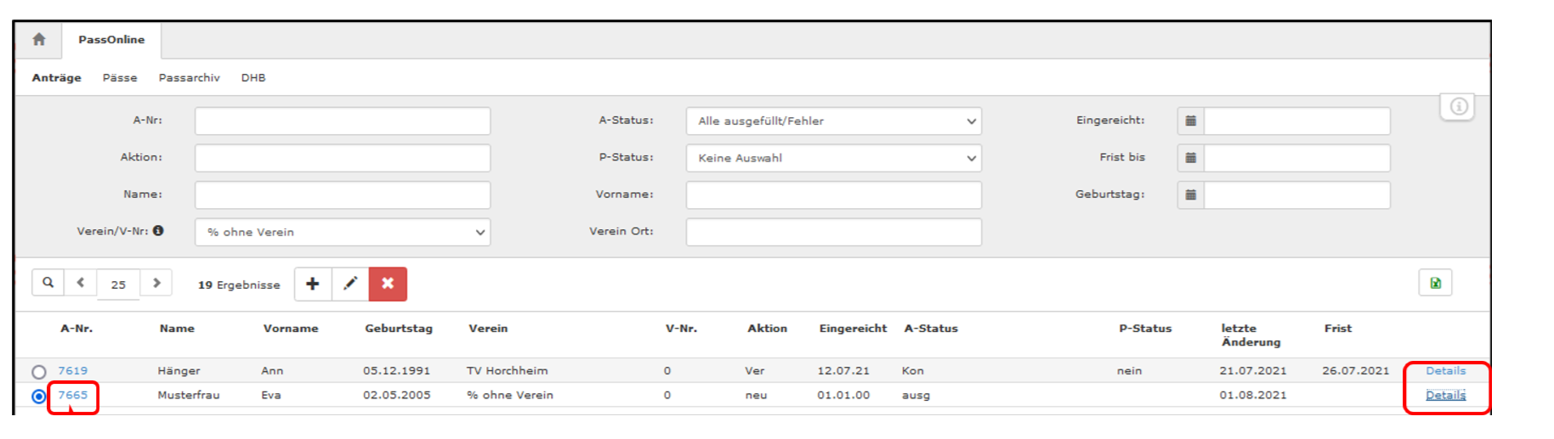Edit selected application with pencil icon
Image resolution: width=1554 pixels, height=439 pixels.
click(x=350, y=284)
